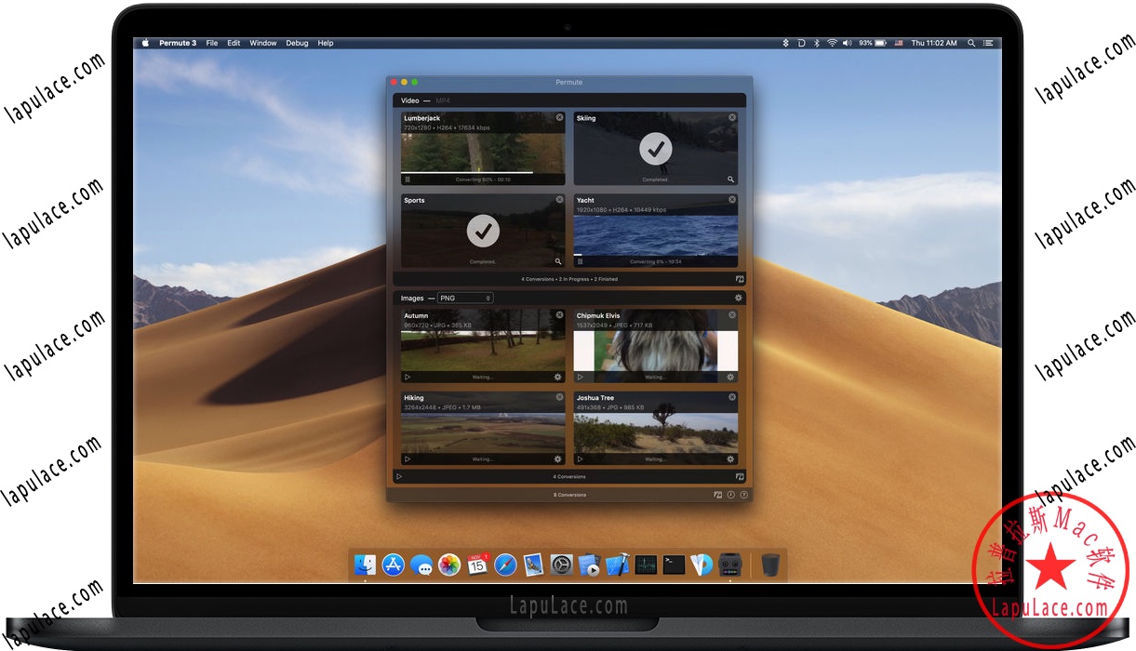Open Permute help via the question mark icon
1136x651 pixels.
coord(743,494)
